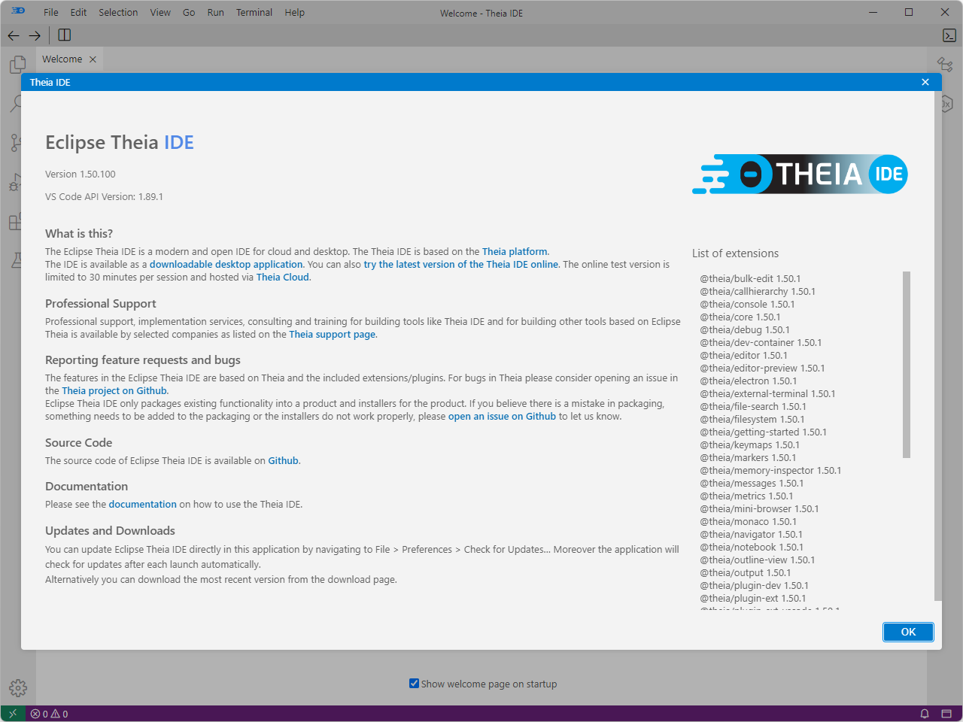Open the Settings gear menu
963x722 pixels.
(17, 687)
